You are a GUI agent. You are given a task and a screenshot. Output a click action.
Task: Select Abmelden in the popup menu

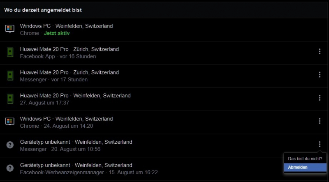pos(305,167)
